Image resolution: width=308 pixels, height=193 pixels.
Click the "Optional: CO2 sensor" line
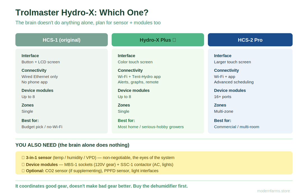[90, 171]
